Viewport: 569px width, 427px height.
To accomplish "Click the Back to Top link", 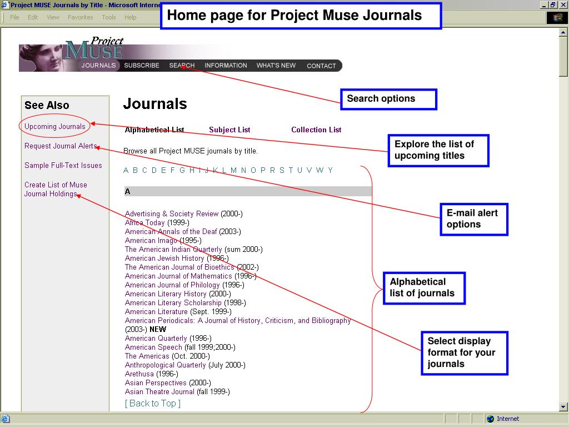I will coord(152,404).
